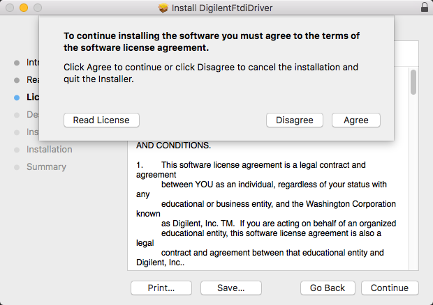This screenshot has height=305, width=433.
Task: Click the license text scrollbar thumb
Action: click(413, 82)
